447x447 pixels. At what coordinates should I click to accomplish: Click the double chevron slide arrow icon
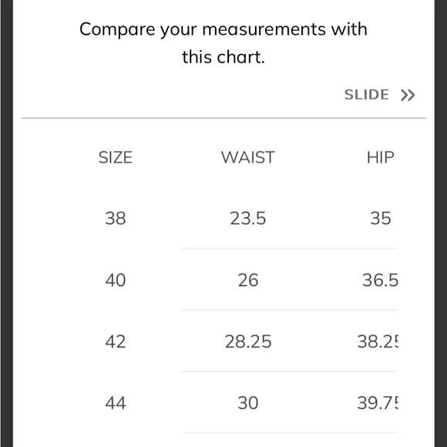(408, 95)
